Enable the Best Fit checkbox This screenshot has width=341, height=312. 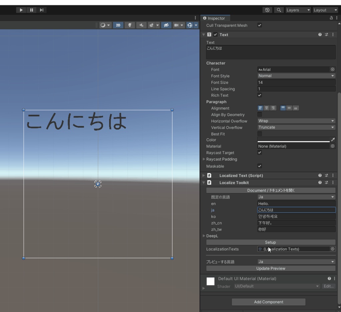pos(260,134)
